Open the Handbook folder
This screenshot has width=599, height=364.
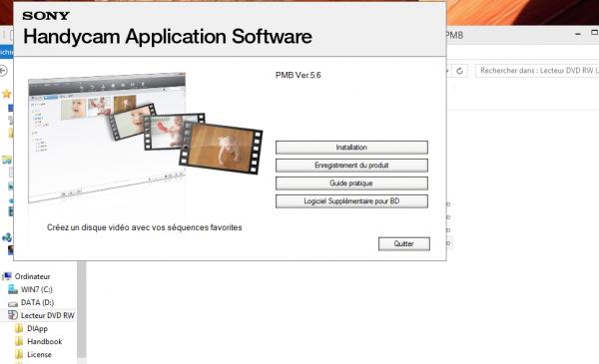coord(44,341)
